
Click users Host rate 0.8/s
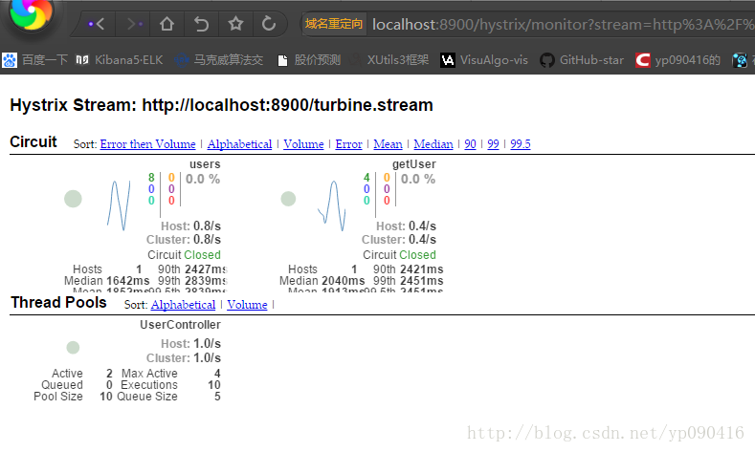coord(207,226)
